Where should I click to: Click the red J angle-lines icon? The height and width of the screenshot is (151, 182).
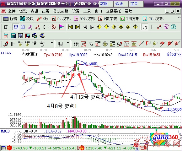[x=141, y=44]
